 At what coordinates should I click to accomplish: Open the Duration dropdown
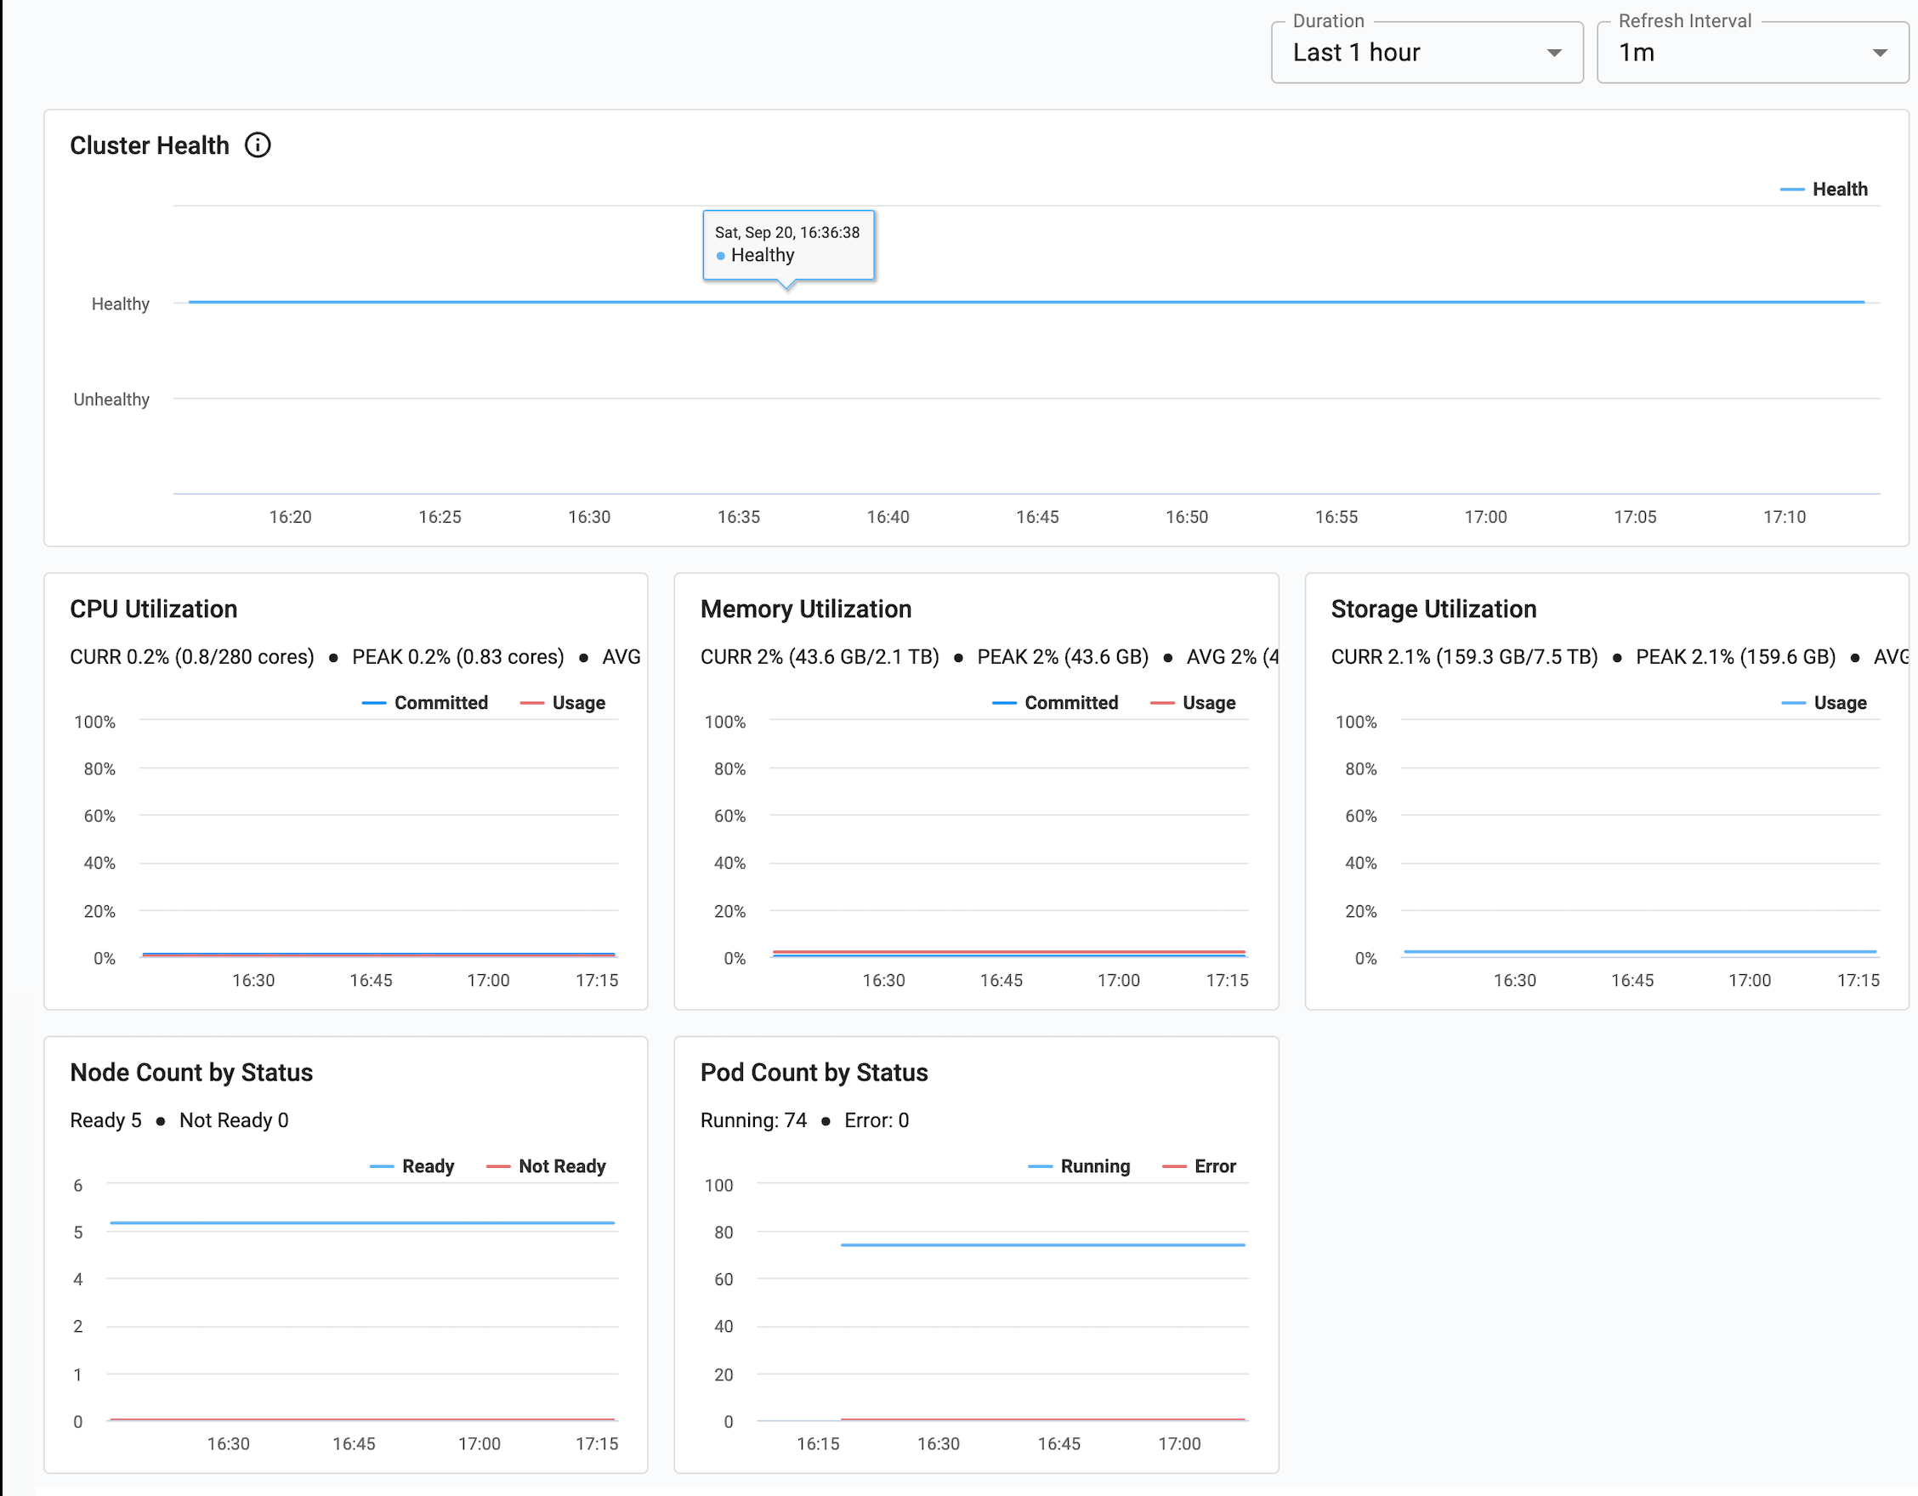click(1426, 53)
